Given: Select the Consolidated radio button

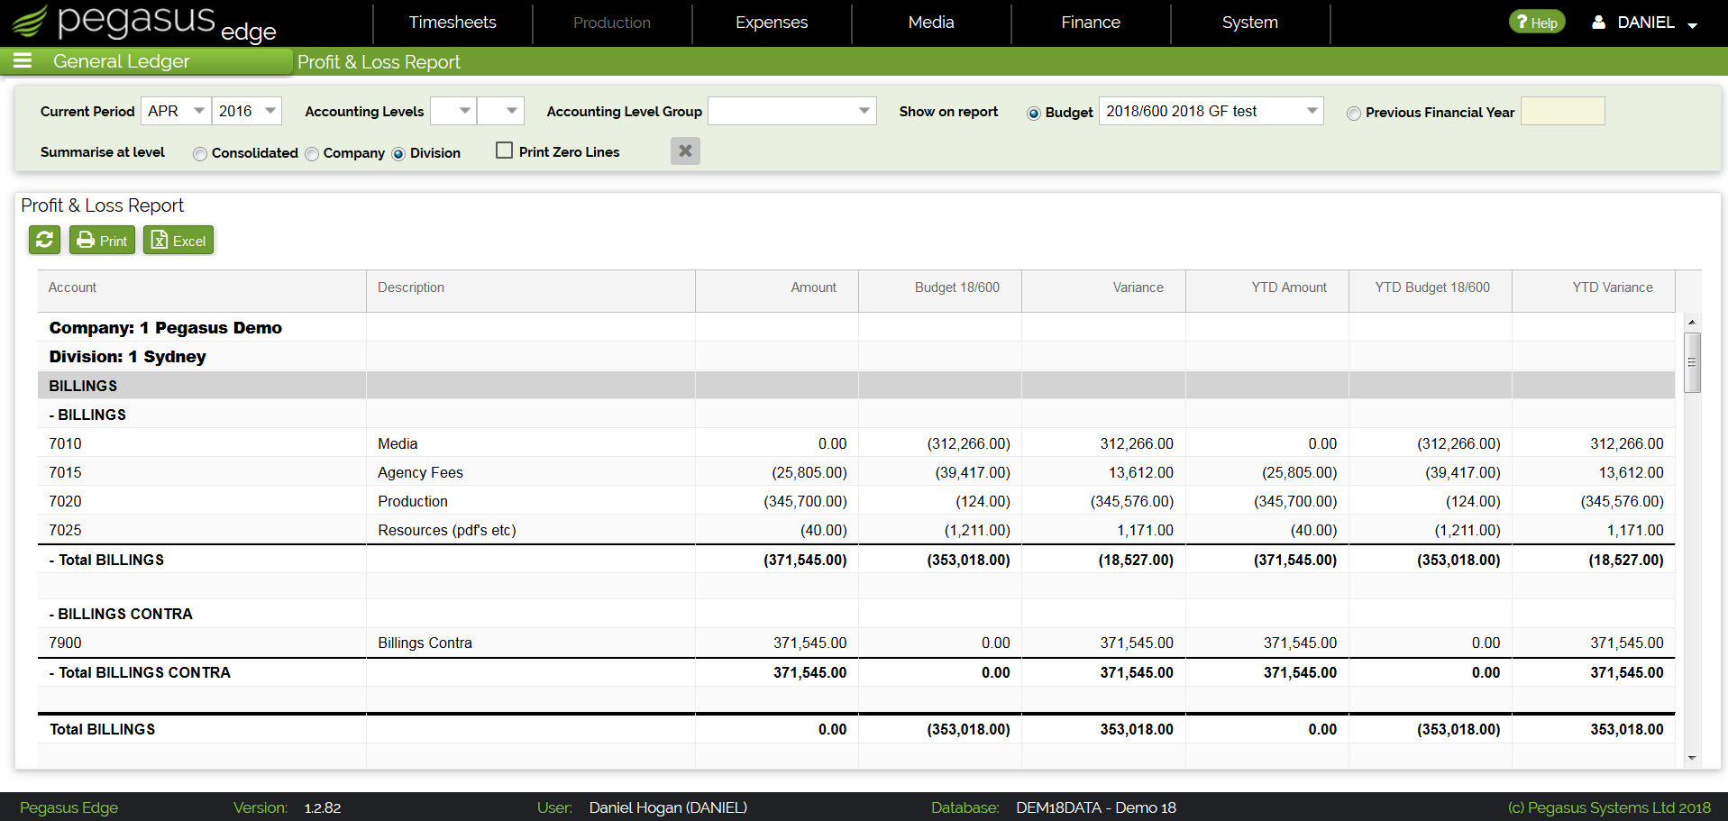Looking at the screenshot, I should coord(200,154).
